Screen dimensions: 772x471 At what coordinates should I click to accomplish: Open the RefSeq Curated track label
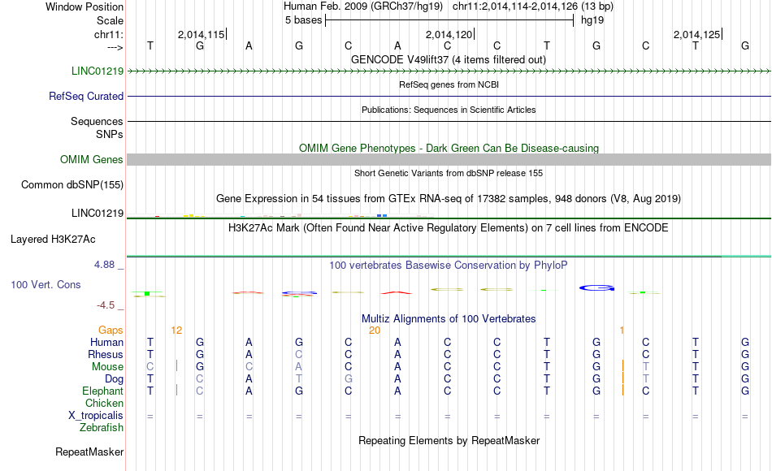click(86, 96)
